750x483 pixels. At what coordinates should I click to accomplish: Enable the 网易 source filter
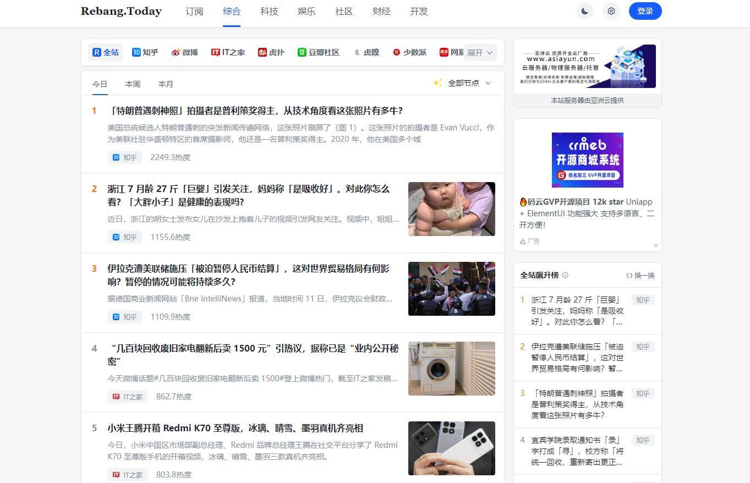(444, 52)
